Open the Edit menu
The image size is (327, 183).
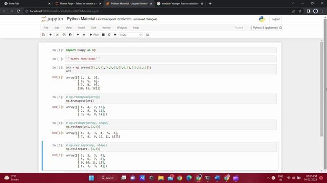pos(57,27)
